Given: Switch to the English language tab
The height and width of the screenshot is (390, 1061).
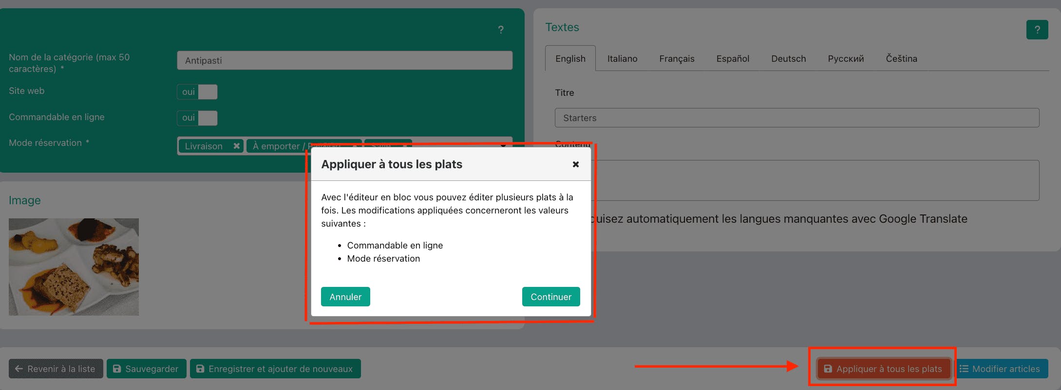Looking at the screenshot, I should click(570, 58).
